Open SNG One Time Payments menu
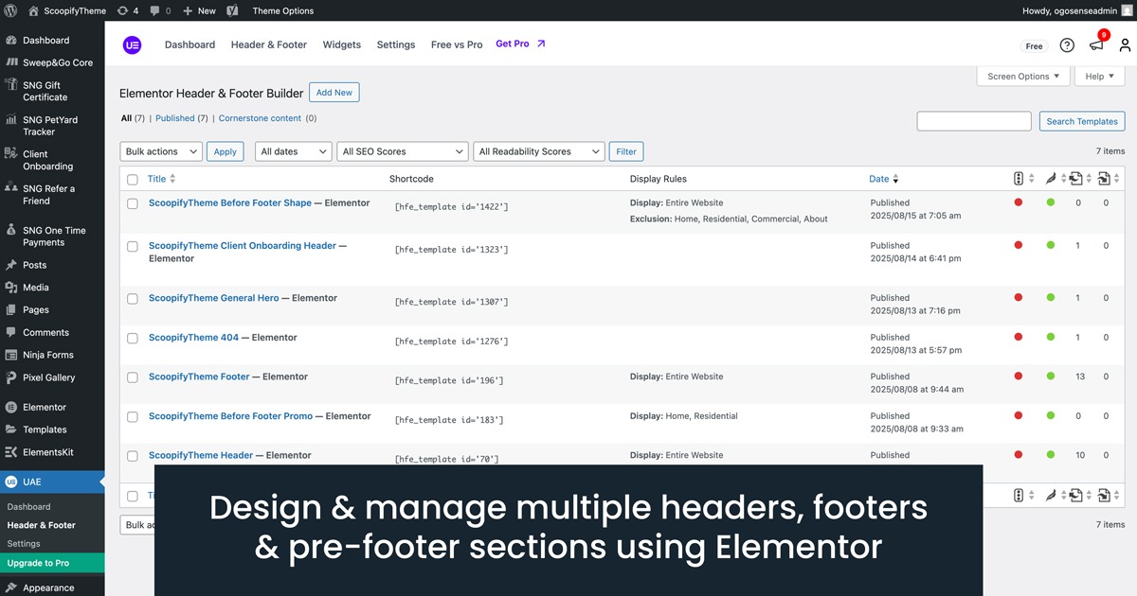 [x=52, y=237]
